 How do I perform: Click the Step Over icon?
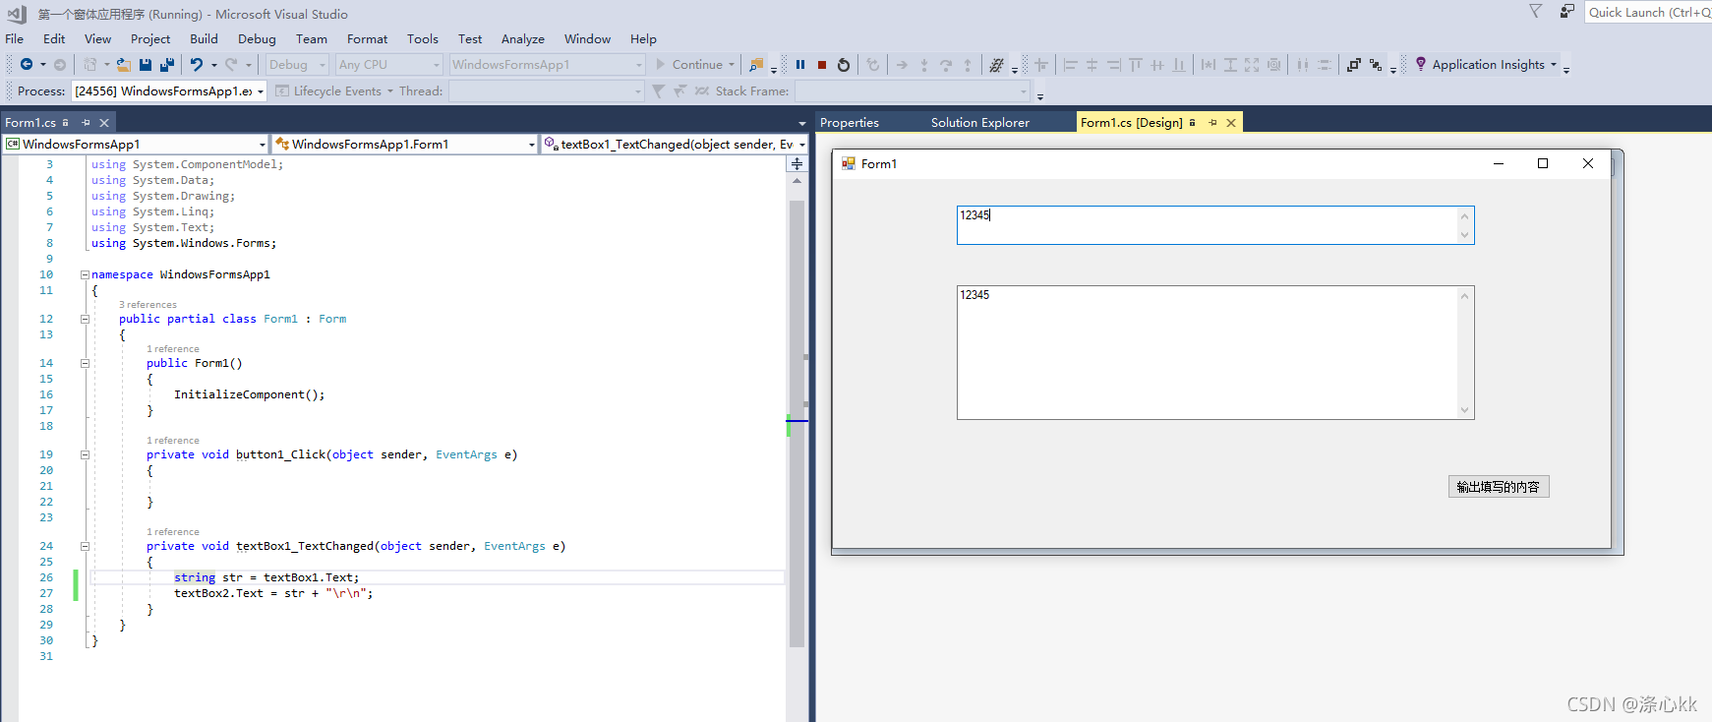pyautogui.click(x=946, y=65)
